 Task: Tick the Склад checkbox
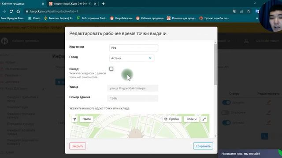[x=111, y=69]
